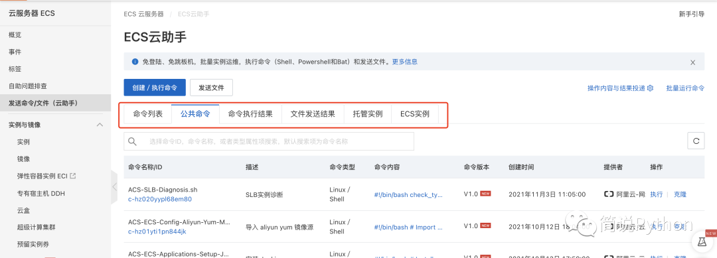Open 专有宿主机 DDH in the sidebar
Screen dimensions: 717x258
(x=40, y=193)
